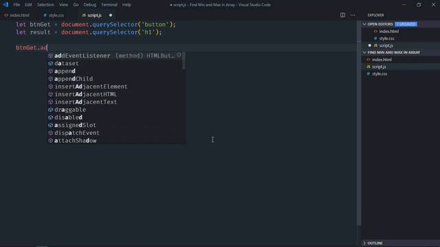Click the suggestion list scrollbar

[184, 61]
